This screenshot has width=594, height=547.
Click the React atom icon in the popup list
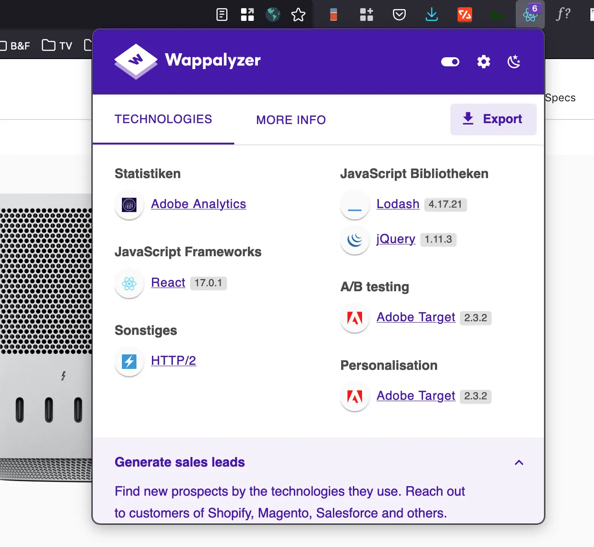pos(129,283)
